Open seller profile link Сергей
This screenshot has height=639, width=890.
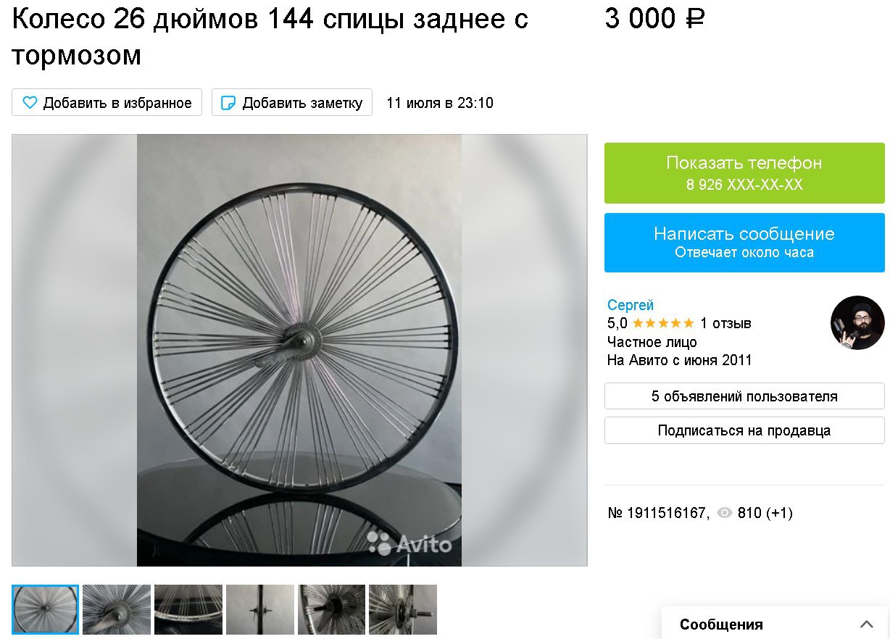click(x=631, y=305)
